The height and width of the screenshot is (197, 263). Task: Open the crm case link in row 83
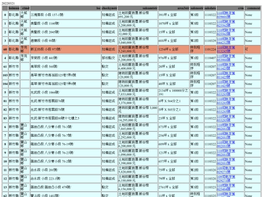pyautogui.click(x=226, y=118)
